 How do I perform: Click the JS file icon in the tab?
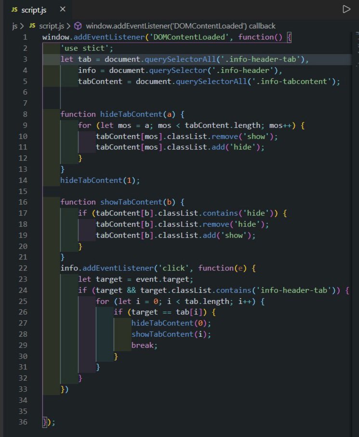[14, 10]
